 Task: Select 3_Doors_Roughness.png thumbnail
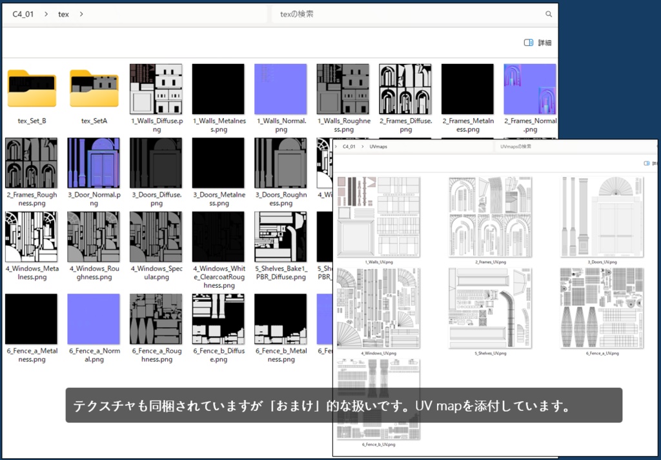[x=281, y=163]
